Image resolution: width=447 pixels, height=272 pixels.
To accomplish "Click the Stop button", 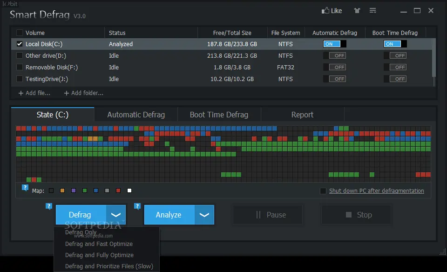I will (356, 215).
